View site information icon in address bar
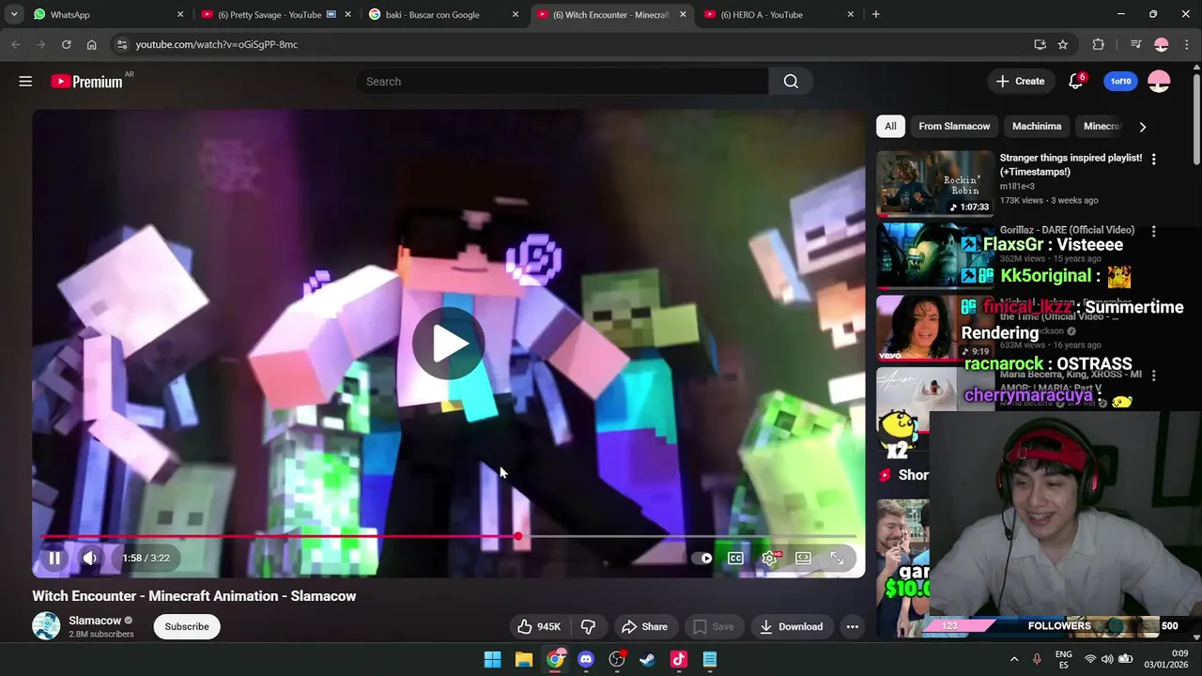This screenshot has width=1202, height=676. coord(121,44)
